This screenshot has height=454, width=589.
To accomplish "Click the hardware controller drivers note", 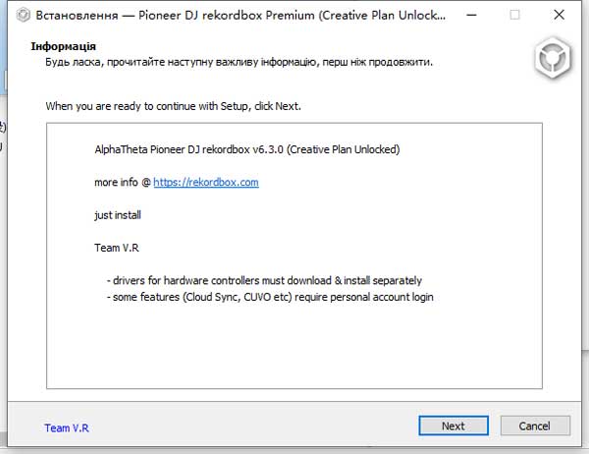I will coord(265,280).
